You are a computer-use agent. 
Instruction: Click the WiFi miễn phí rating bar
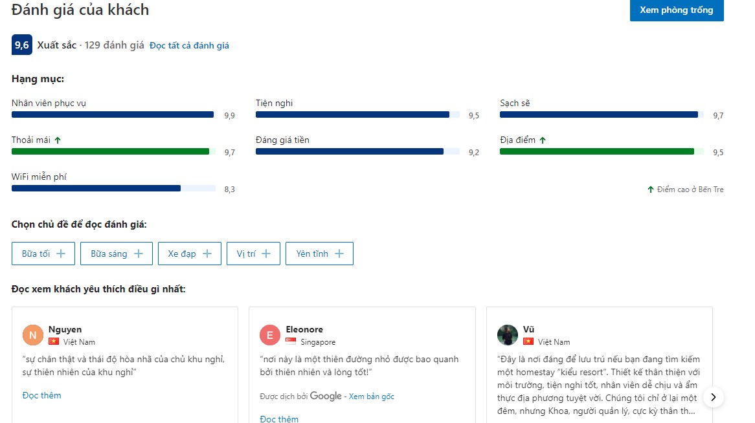(113, 188)
